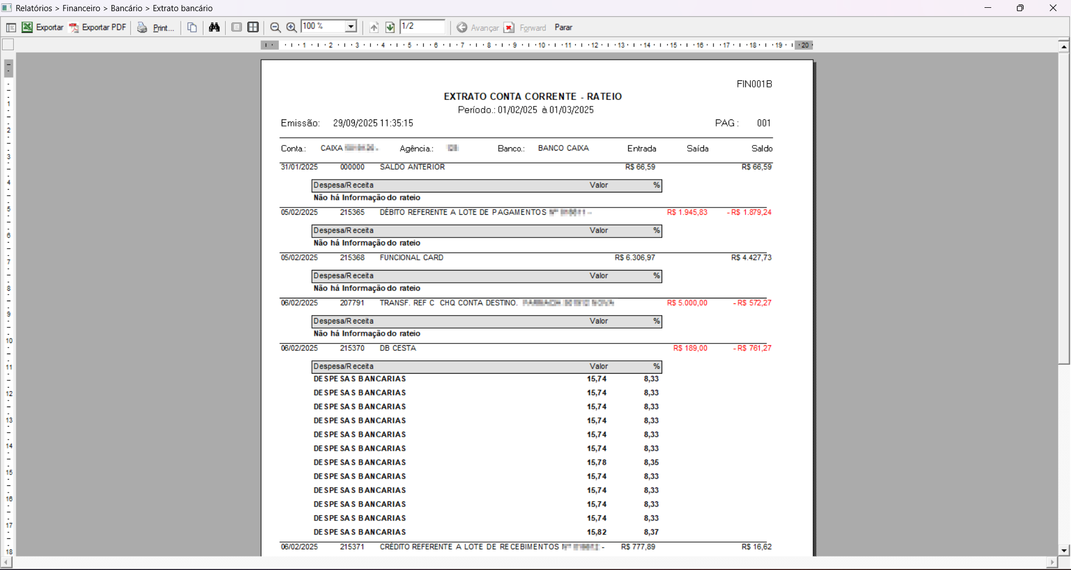
Task: Go to the next page green arrow
Action: point(390,27)
